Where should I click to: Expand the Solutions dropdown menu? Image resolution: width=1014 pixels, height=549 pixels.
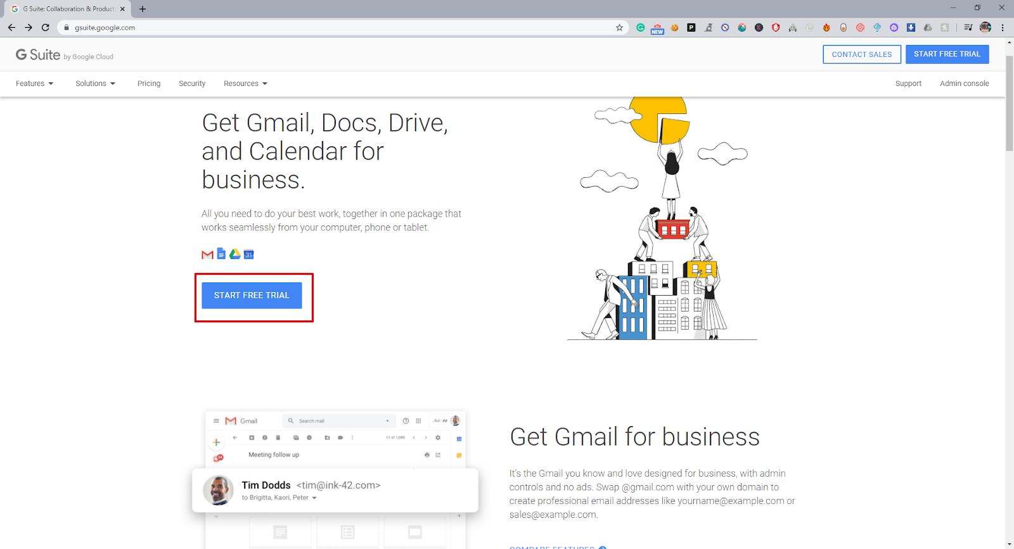95,84
